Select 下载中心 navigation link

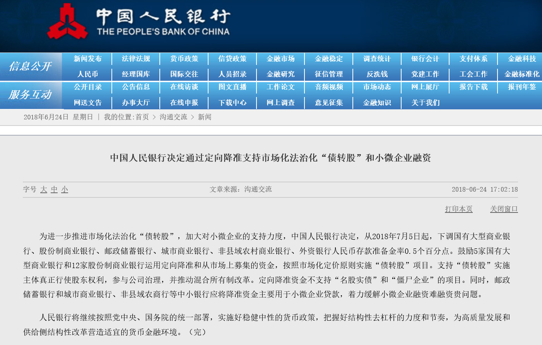coord(233,103)
